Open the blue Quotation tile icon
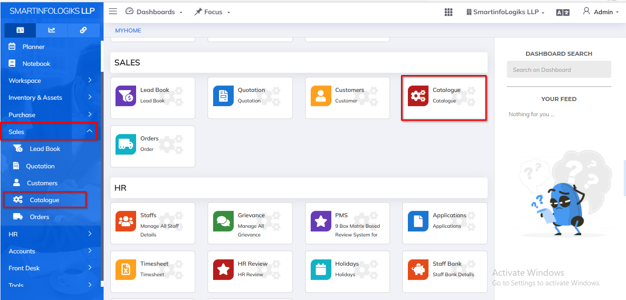 (223, 96)
